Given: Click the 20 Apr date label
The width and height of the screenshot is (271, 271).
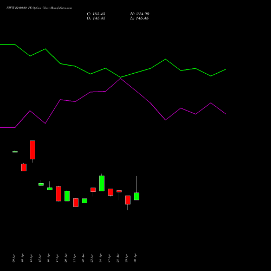Looking at the screenshot, I should pos(66,258).
